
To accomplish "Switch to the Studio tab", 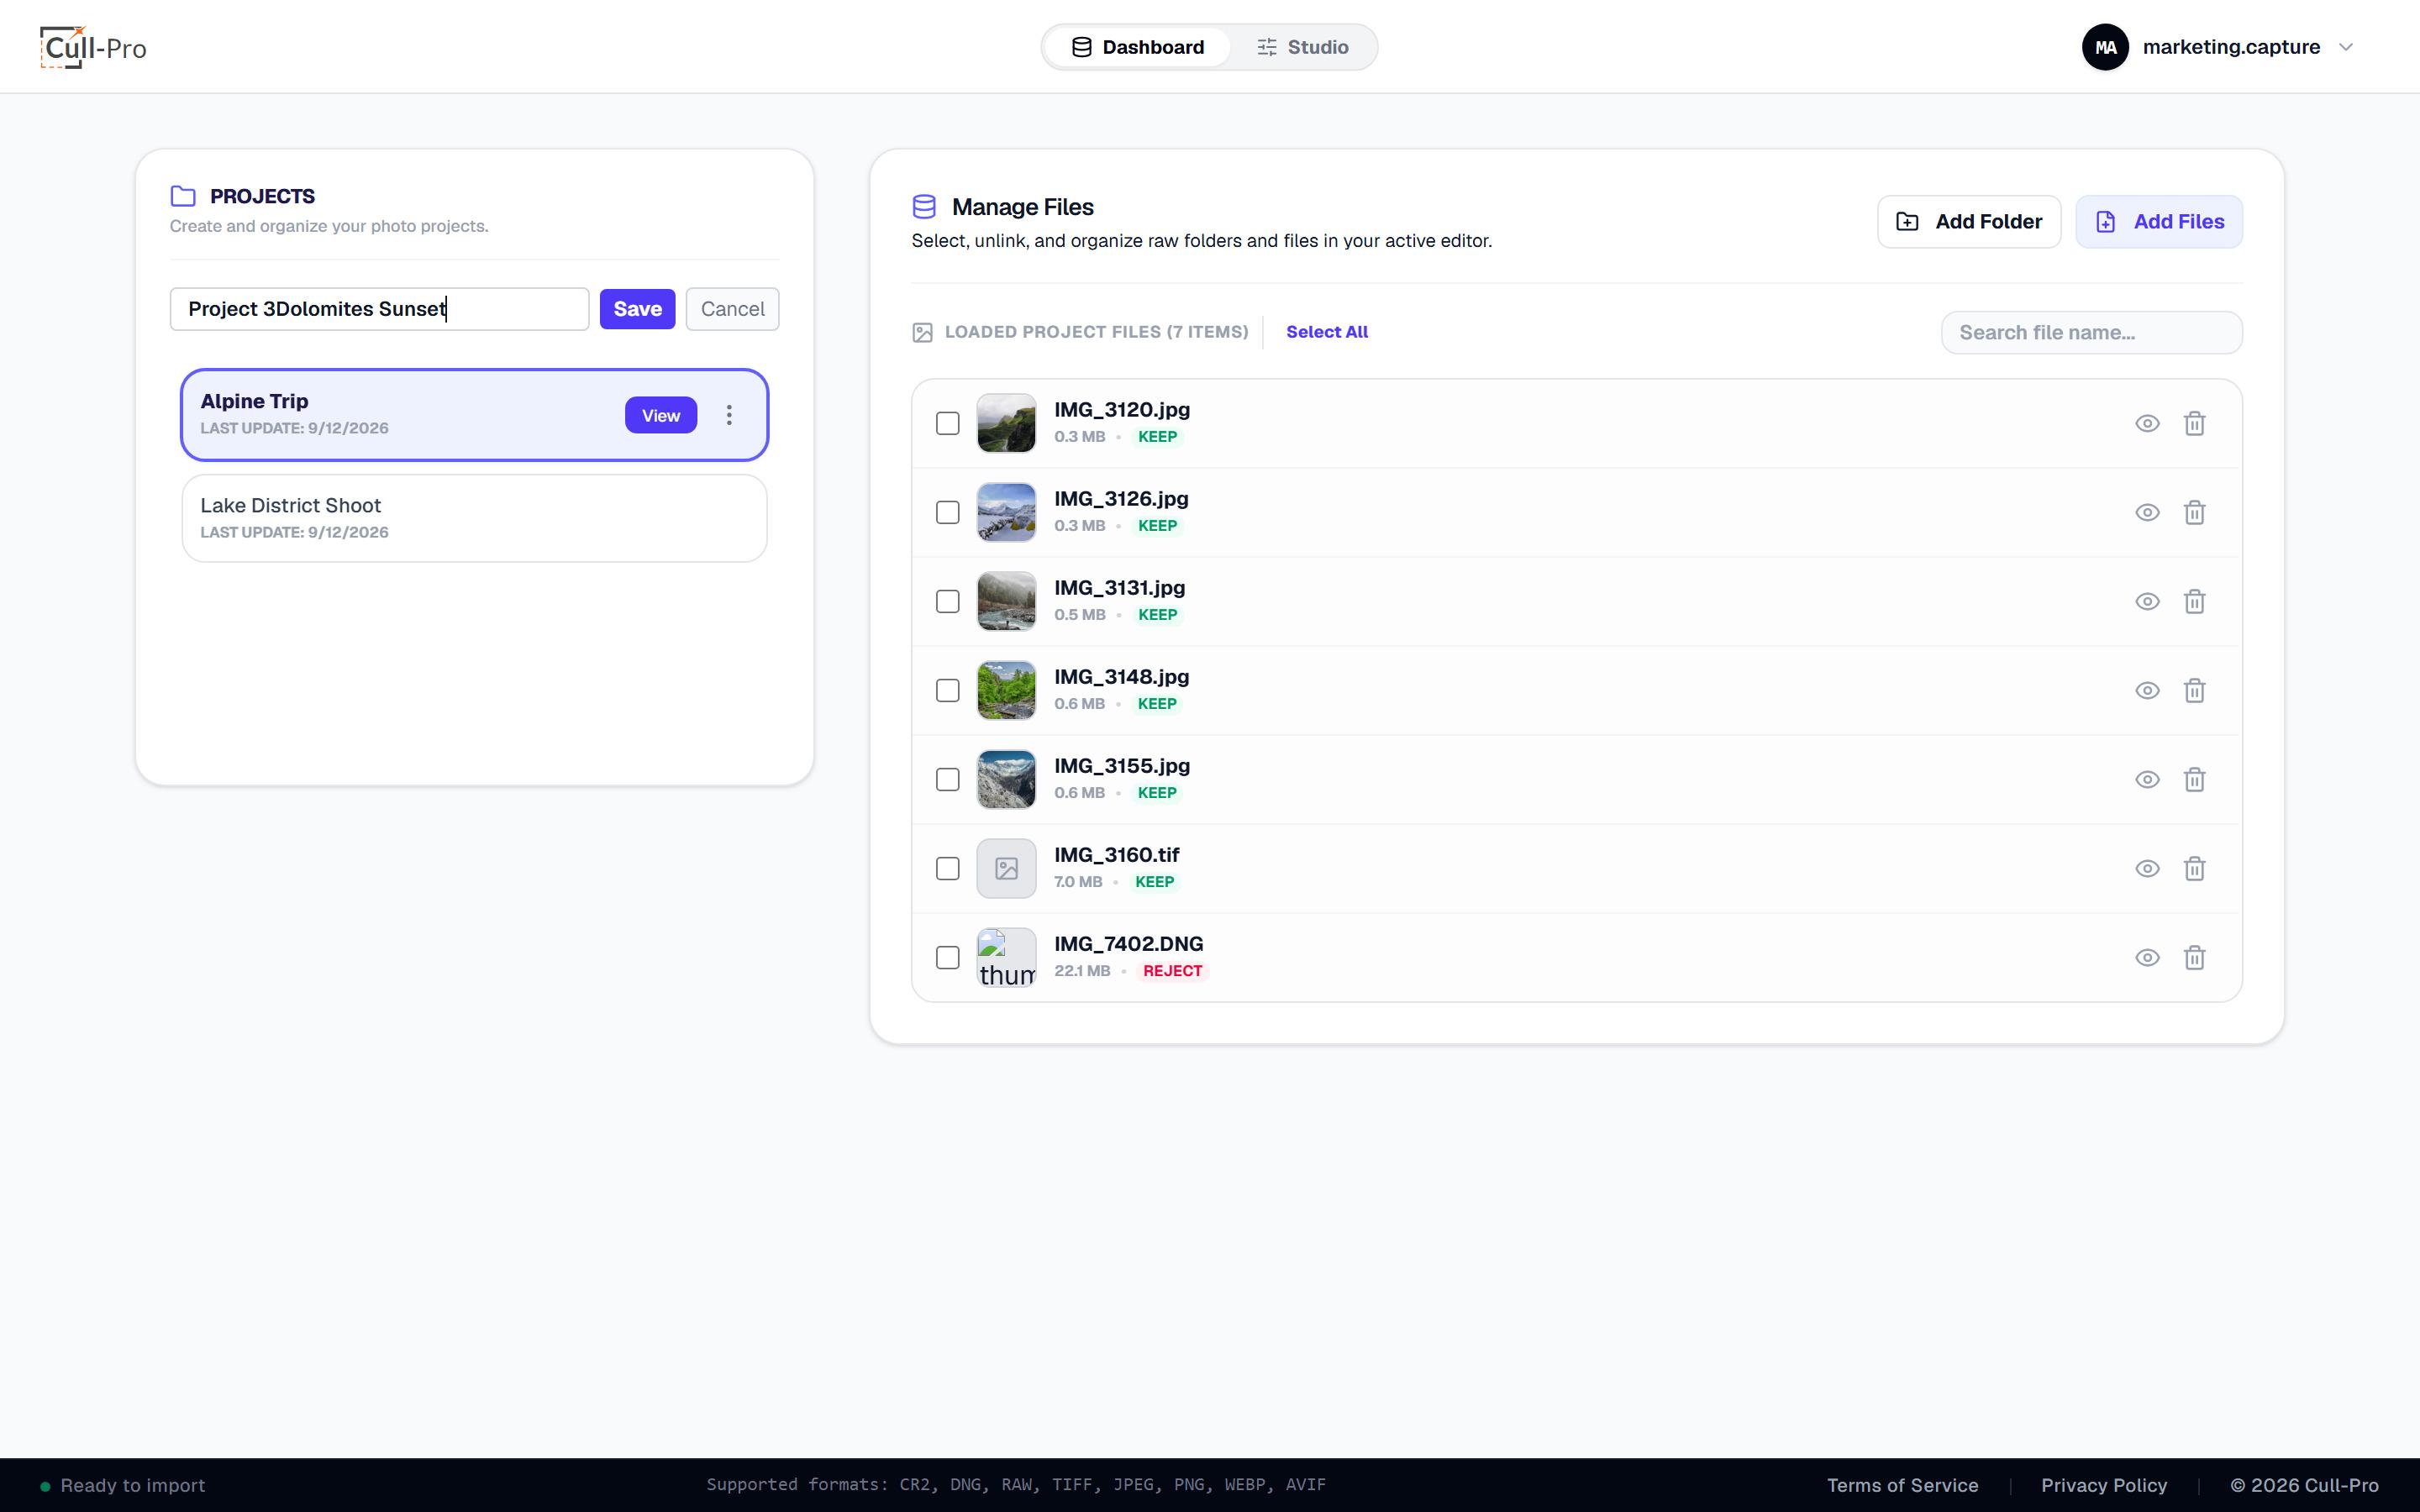I will 1302,47.
